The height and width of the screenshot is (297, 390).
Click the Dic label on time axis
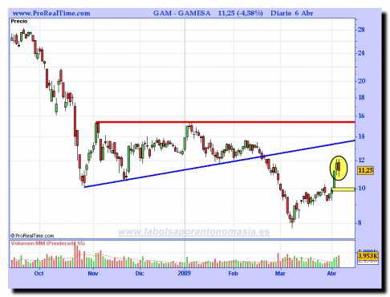coord(140,273)
